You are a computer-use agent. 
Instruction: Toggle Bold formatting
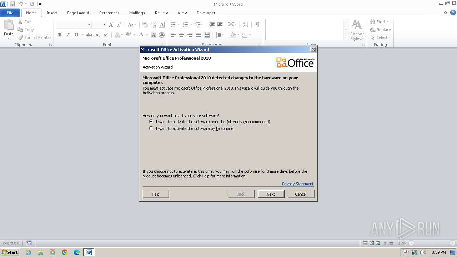pos(60,35)
